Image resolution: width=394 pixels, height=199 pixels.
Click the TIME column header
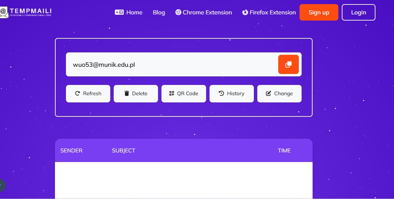click(x=284, y=150)
